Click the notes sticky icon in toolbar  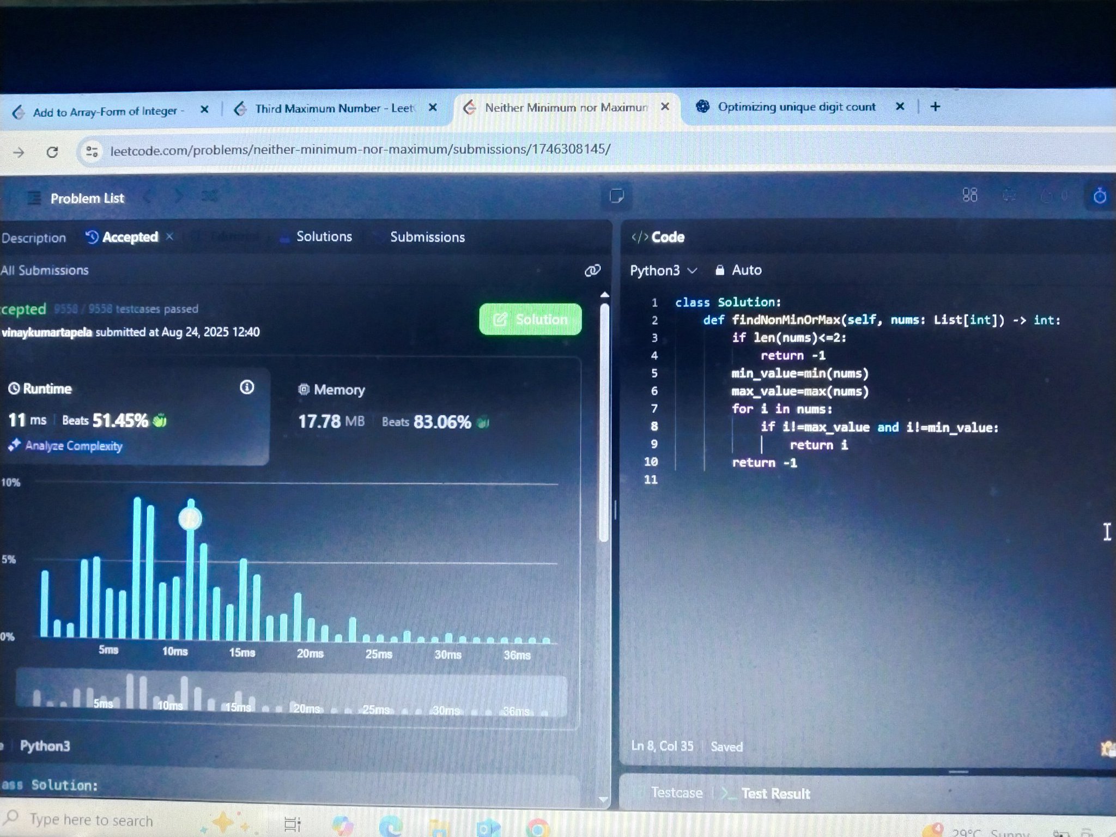[x=616, y=196]
